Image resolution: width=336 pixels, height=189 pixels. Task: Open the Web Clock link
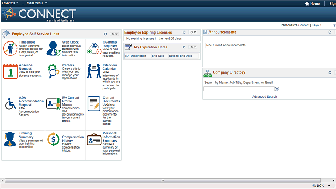point(70,42)
